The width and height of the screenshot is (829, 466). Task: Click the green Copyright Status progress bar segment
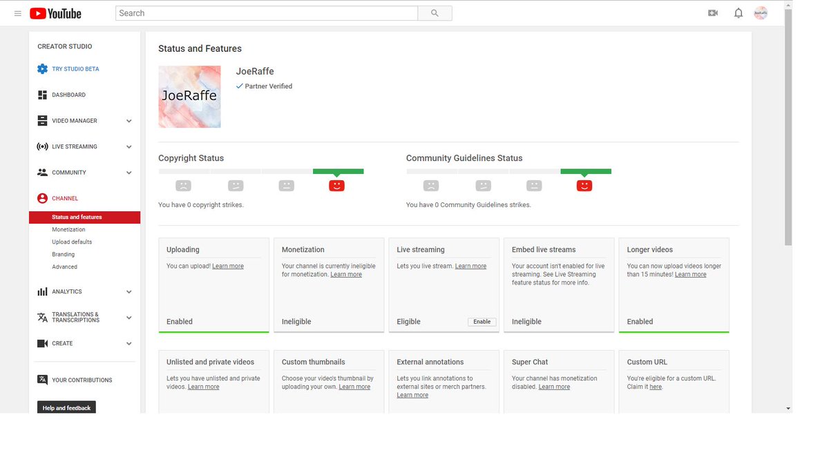pos(338,171)
